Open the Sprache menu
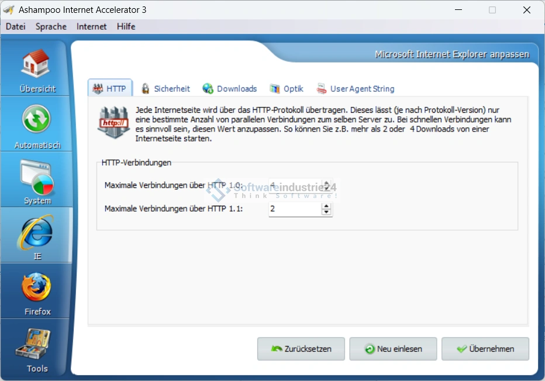 [51, 26]
